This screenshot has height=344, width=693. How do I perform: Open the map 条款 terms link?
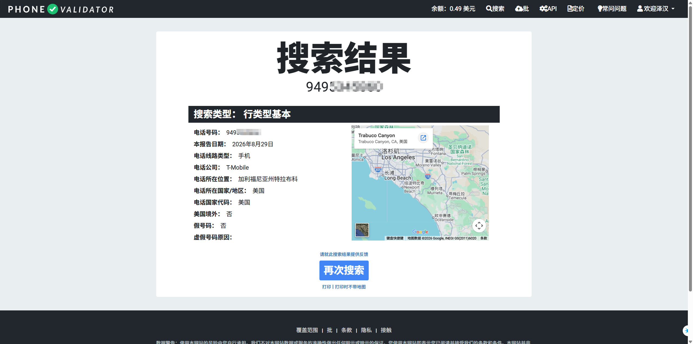click(484, 238)
